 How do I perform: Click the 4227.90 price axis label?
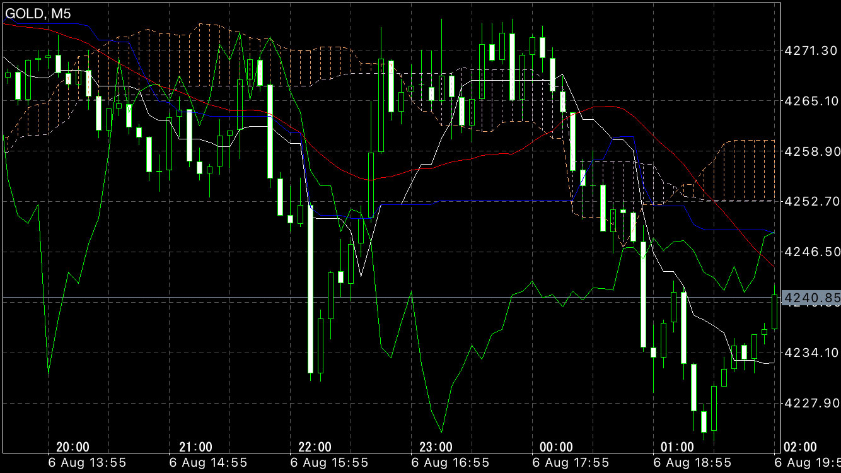click(x=811, y=402)
